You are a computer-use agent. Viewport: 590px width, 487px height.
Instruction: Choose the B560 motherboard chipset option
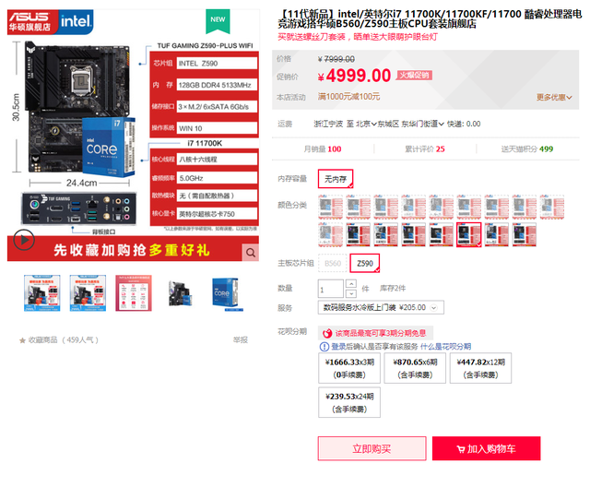point(333,264)
